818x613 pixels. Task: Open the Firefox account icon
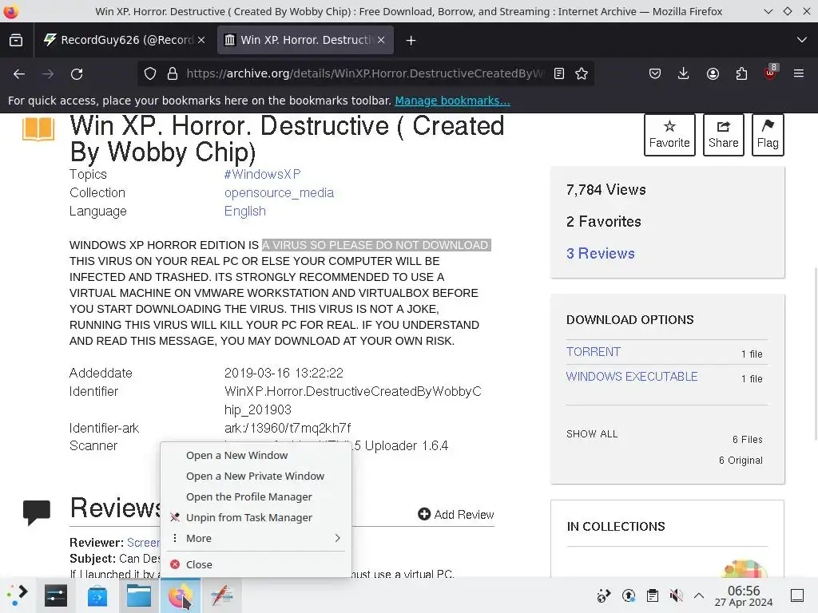pos(713,73)
